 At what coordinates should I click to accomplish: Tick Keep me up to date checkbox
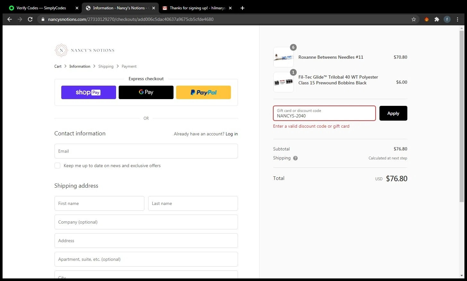[x=57, y=166]
